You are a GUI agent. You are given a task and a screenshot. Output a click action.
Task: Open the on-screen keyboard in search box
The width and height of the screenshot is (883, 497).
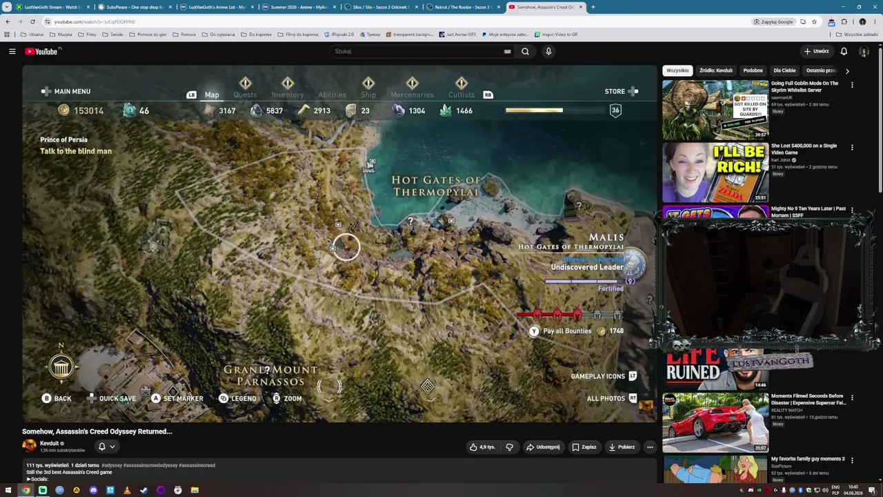point(507,51)
